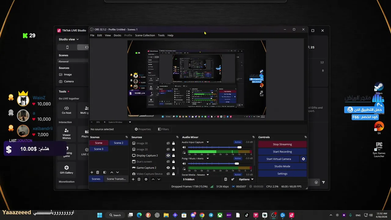
Task: Move source down in the Sources list
Action: [159, 179]
